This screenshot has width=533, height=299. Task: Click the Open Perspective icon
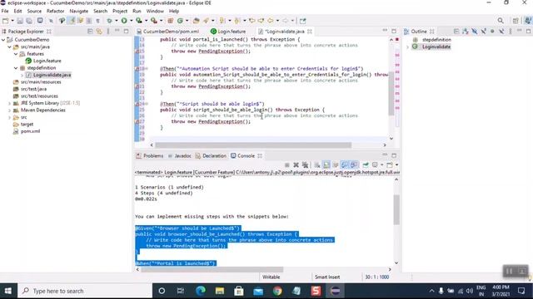[x=516, y=21]
